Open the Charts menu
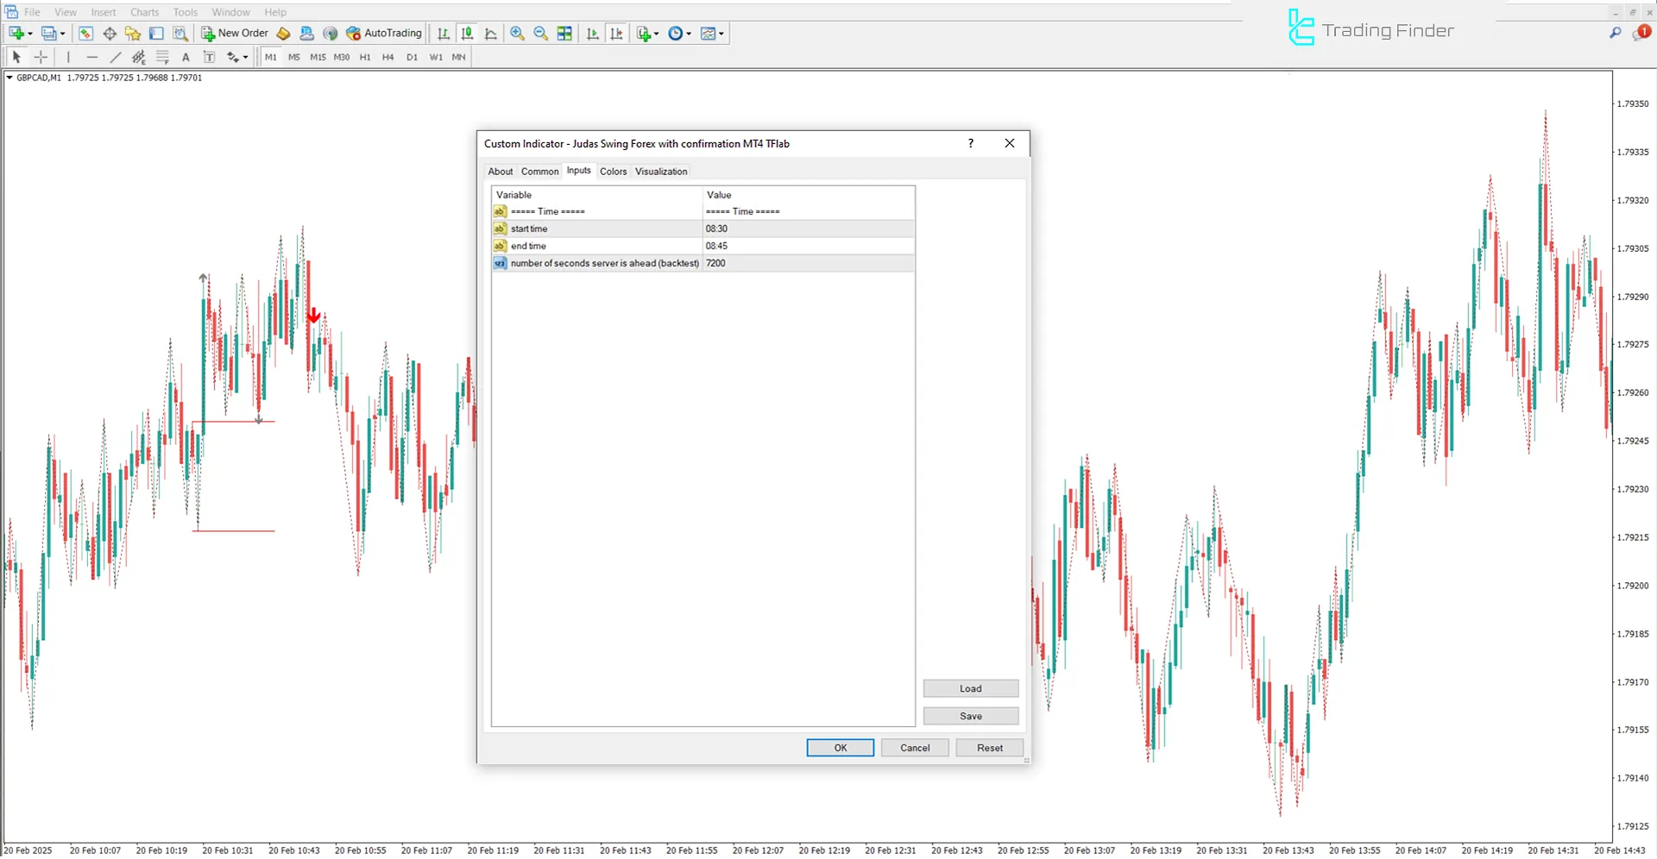 [144, 12]
